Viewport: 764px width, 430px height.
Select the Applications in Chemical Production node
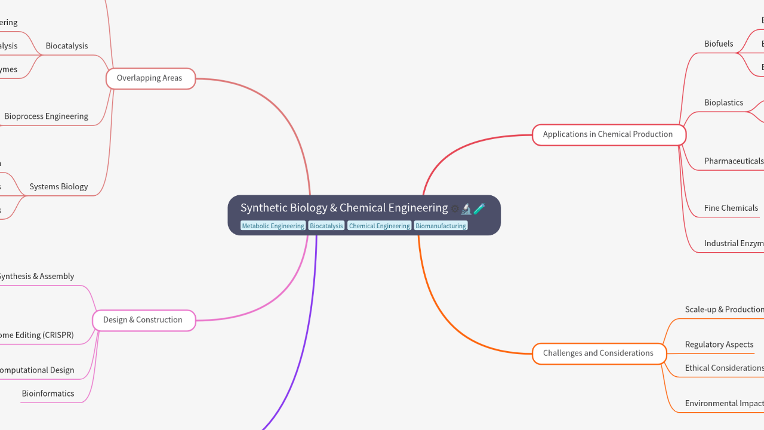coord(608,134)
